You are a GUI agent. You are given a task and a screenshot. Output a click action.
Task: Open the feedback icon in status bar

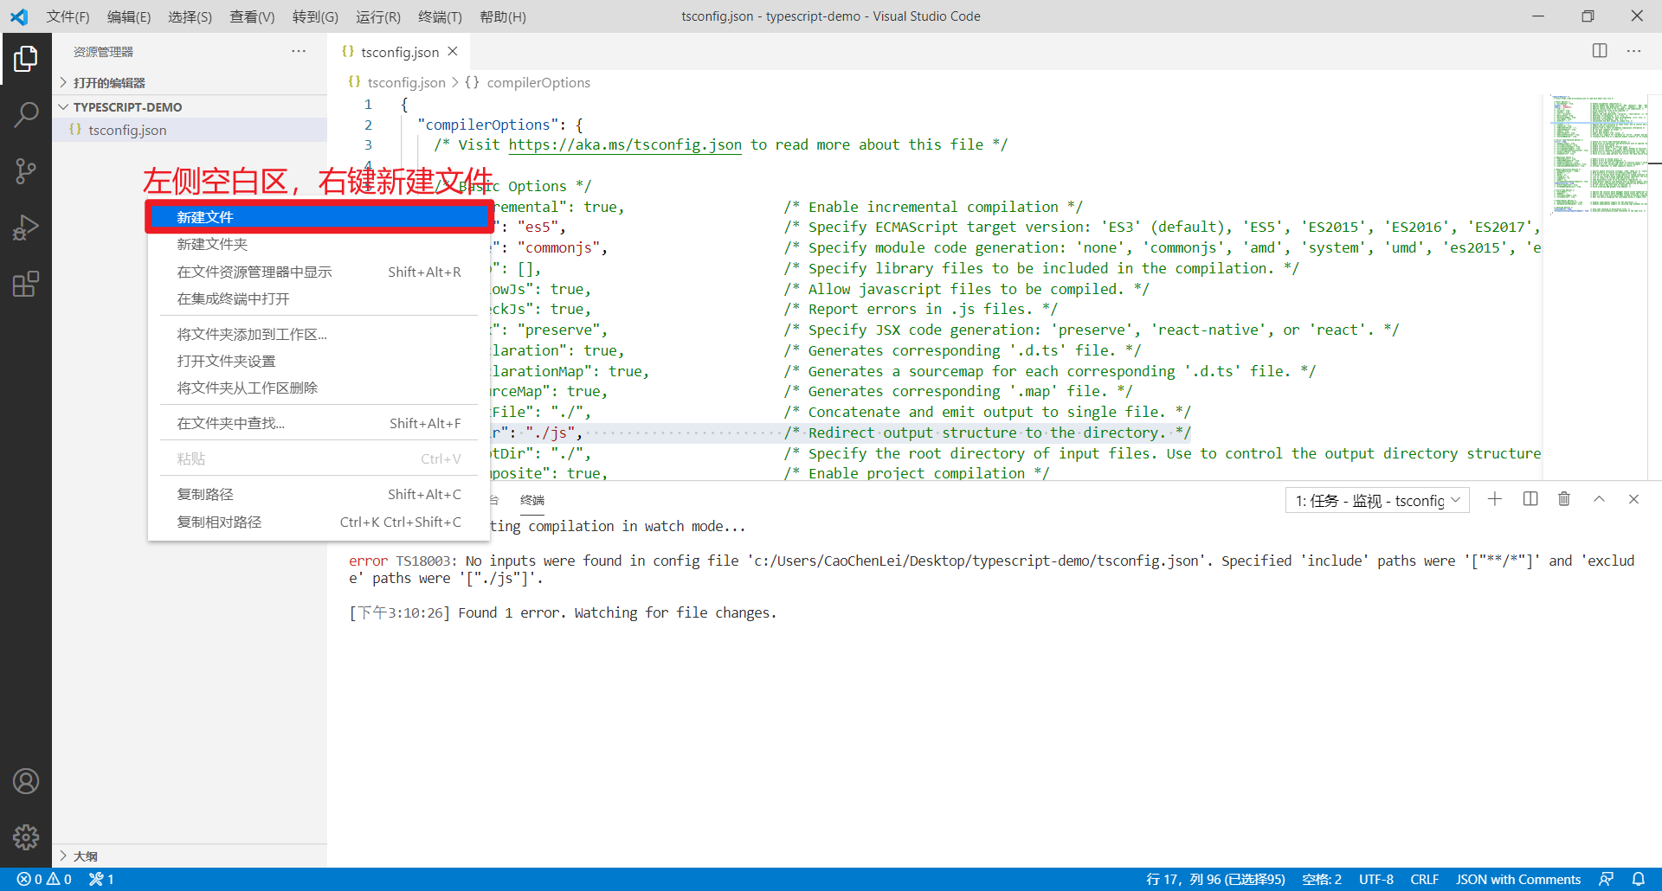(x=1606, y=879)
